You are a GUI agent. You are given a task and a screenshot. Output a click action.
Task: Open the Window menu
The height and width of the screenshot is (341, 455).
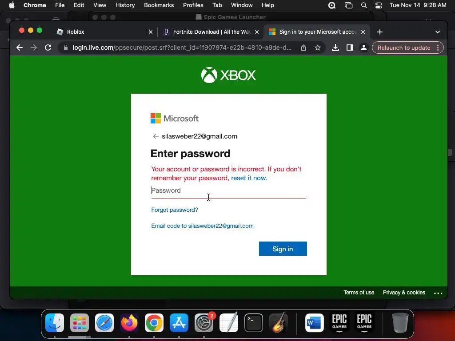[x=242, y=5]
